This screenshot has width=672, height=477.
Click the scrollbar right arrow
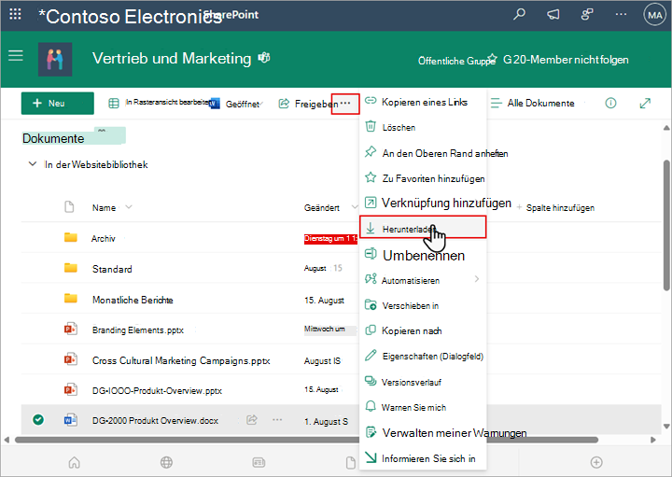653,440
